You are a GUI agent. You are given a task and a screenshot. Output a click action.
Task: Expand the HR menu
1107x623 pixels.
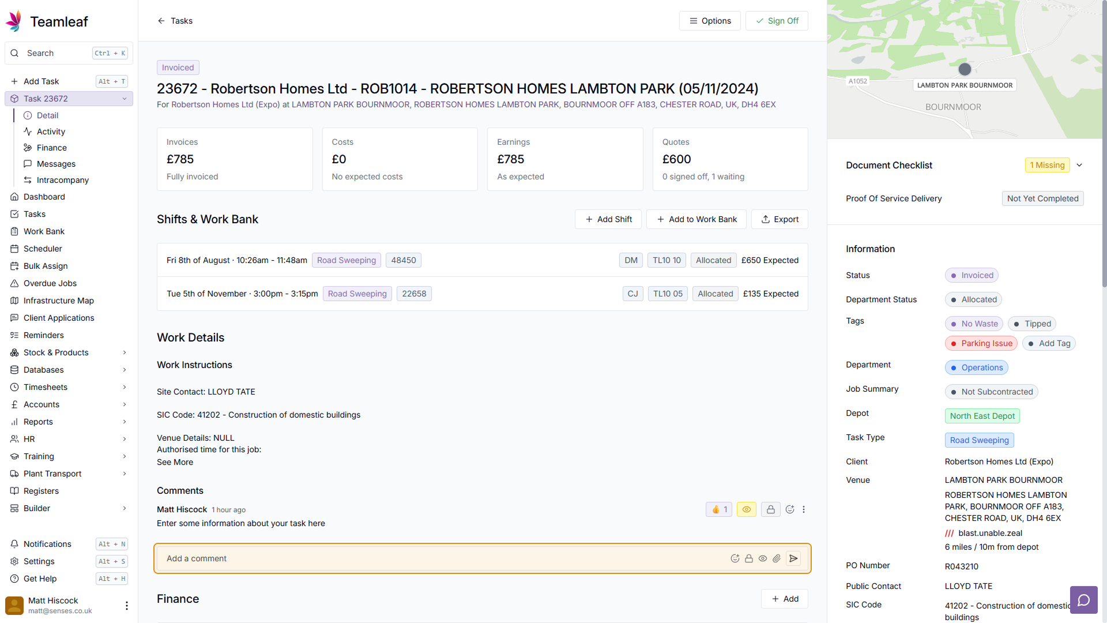click(x=125, y=439)
